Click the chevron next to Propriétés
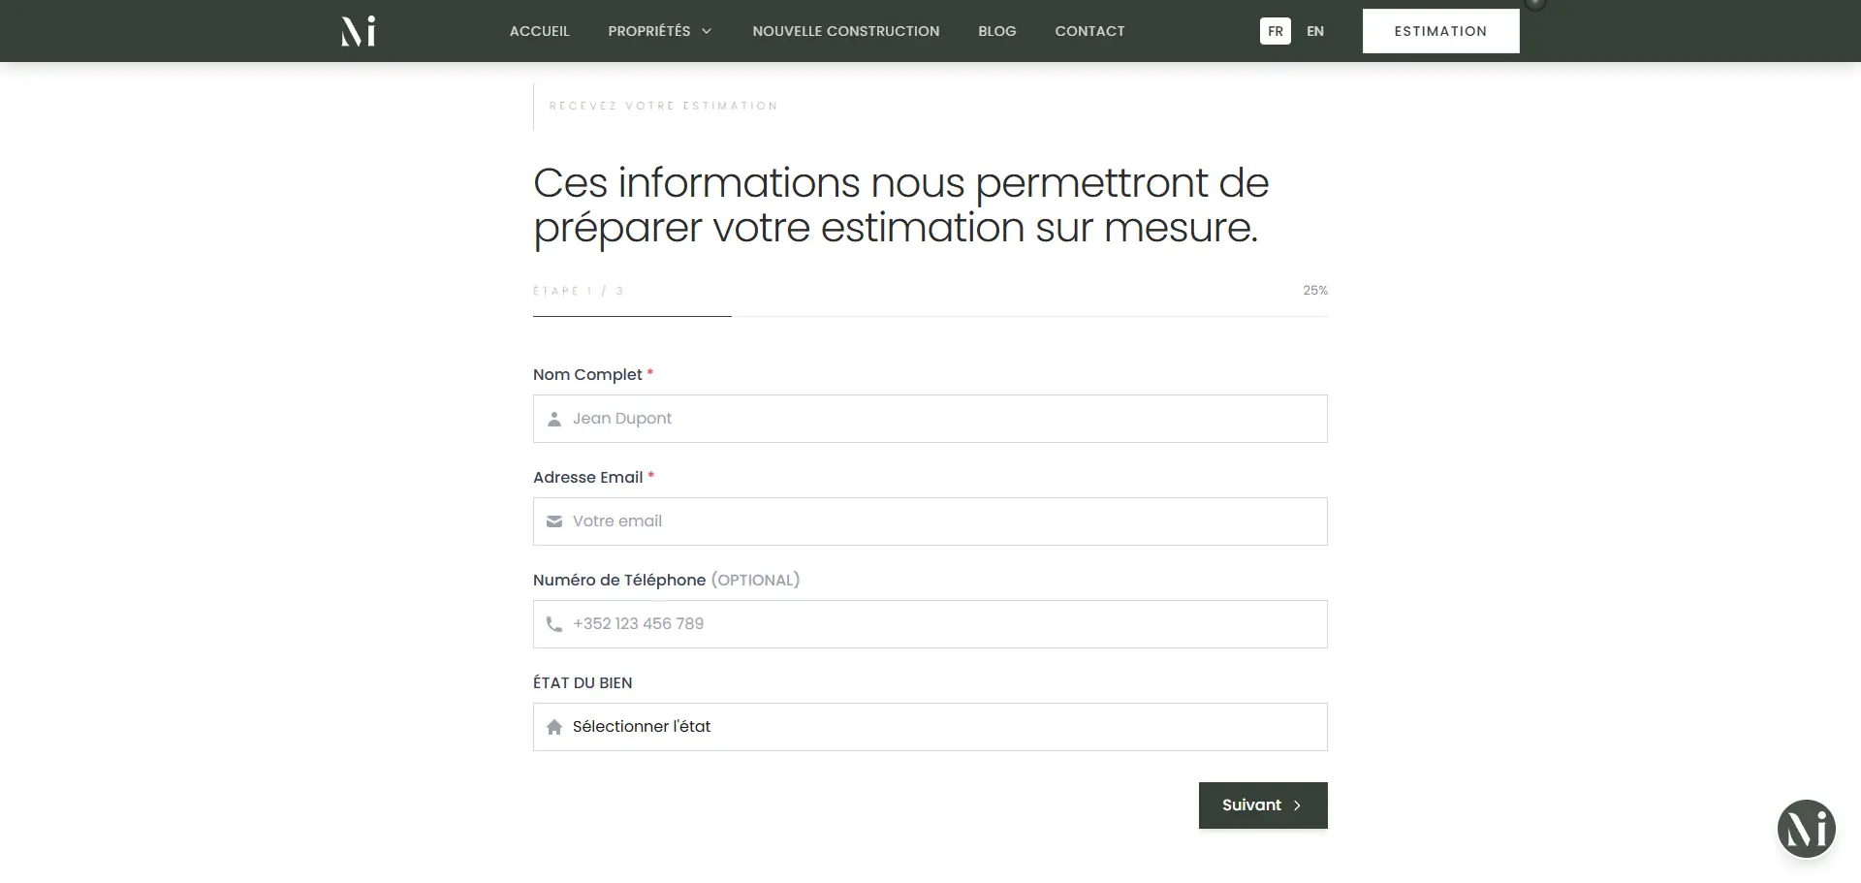1861x883 pixels. point(707,32)
